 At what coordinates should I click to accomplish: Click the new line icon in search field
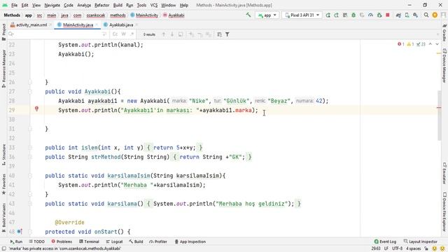104,34
